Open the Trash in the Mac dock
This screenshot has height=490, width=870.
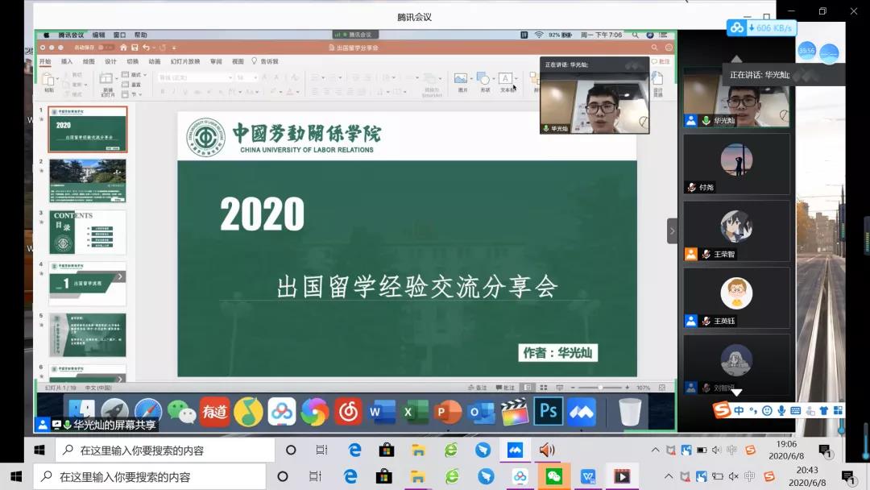[630, 412]
